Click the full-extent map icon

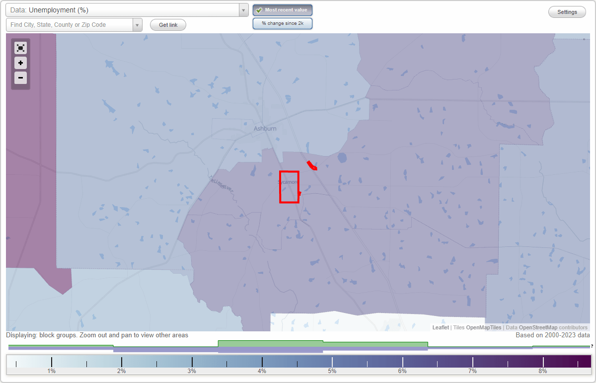coord(20,48)
